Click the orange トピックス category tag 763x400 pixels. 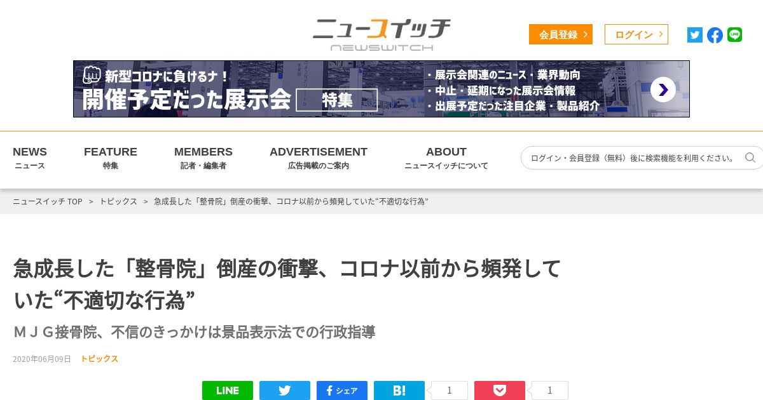99,359
